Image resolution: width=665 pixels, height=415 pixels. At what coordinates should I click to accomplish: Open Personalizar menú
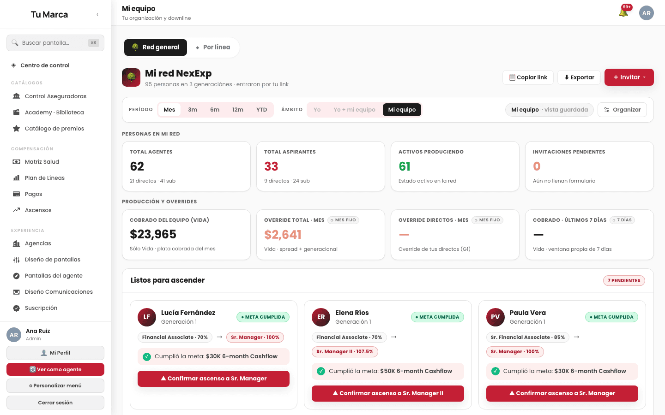tap(55, 385)
